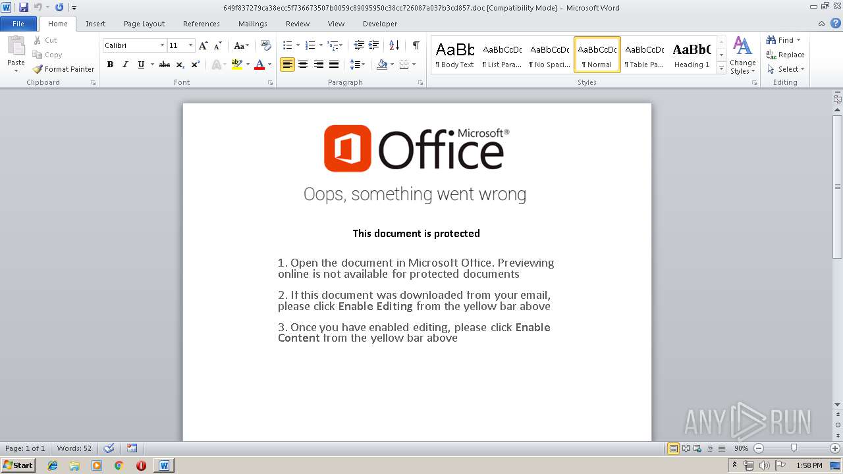Open Windows Explorer folder from the taskbar

coord(74,465)
